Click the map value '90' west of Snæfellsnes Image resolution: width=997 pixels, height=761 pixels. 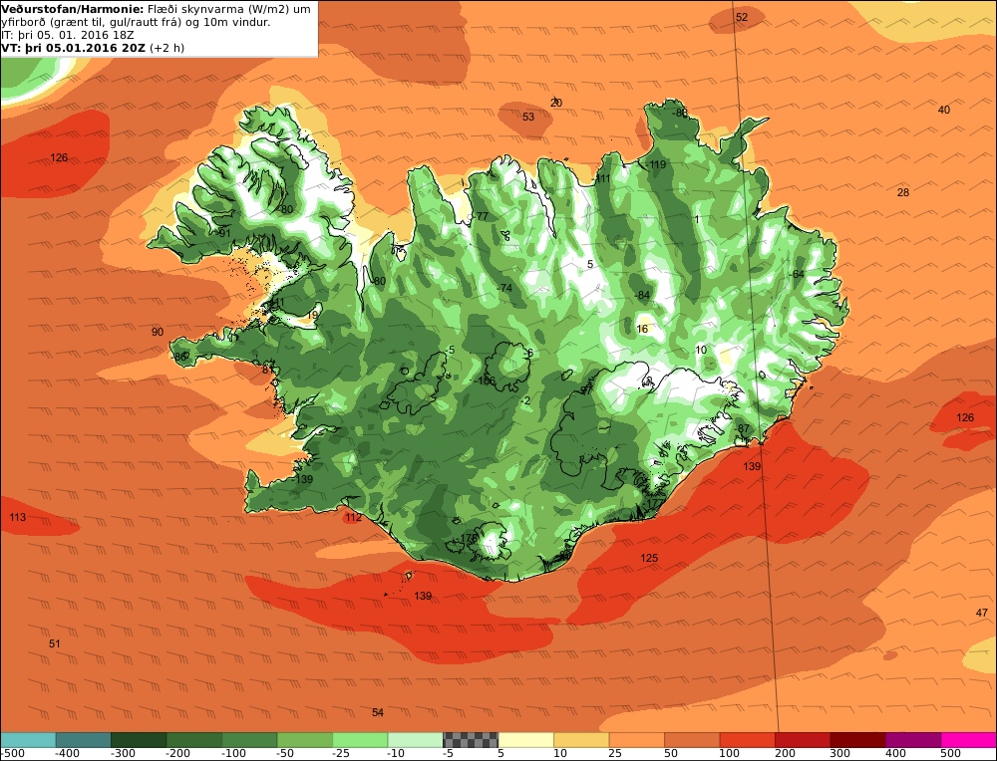[x=158, y=332]
